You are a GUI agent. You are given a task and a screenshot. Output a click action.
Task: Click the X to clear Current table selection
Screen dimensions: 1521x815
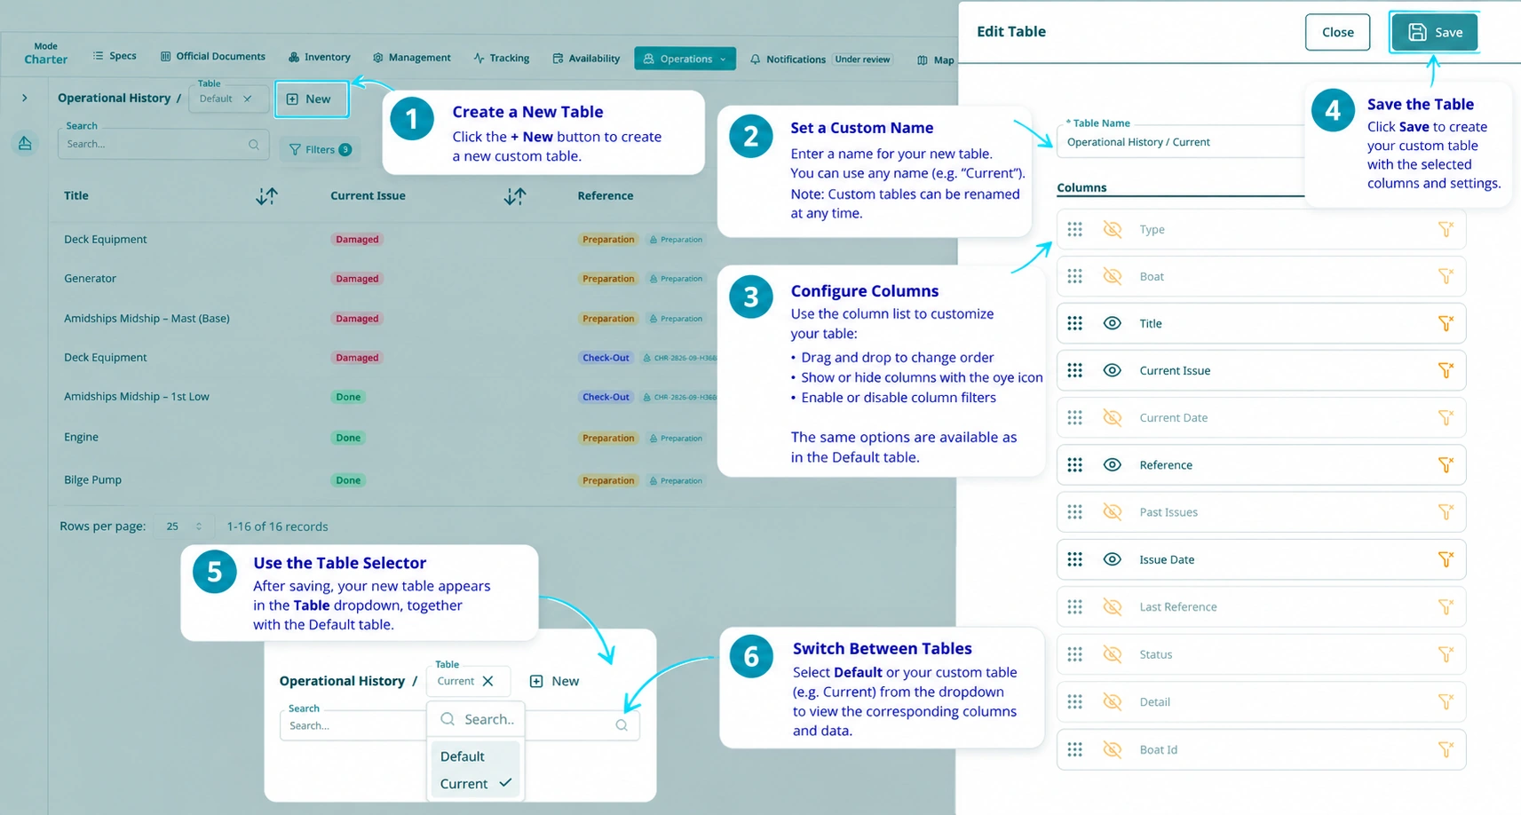click(x=487, y=682)
